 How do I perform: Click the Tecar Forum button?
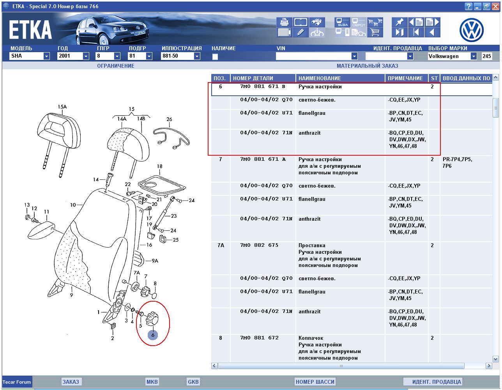(x=17, y=382)
